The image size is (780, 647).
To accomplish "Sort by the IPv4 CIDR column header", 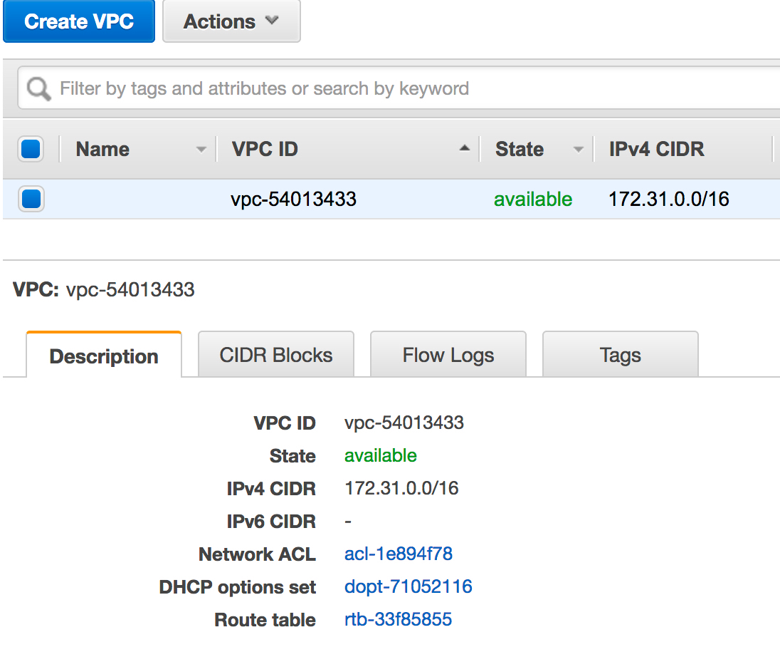I will pos(656,149).
